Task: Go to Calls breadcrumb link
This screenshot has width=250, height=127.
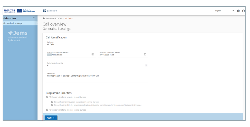Action: point(60,18)
